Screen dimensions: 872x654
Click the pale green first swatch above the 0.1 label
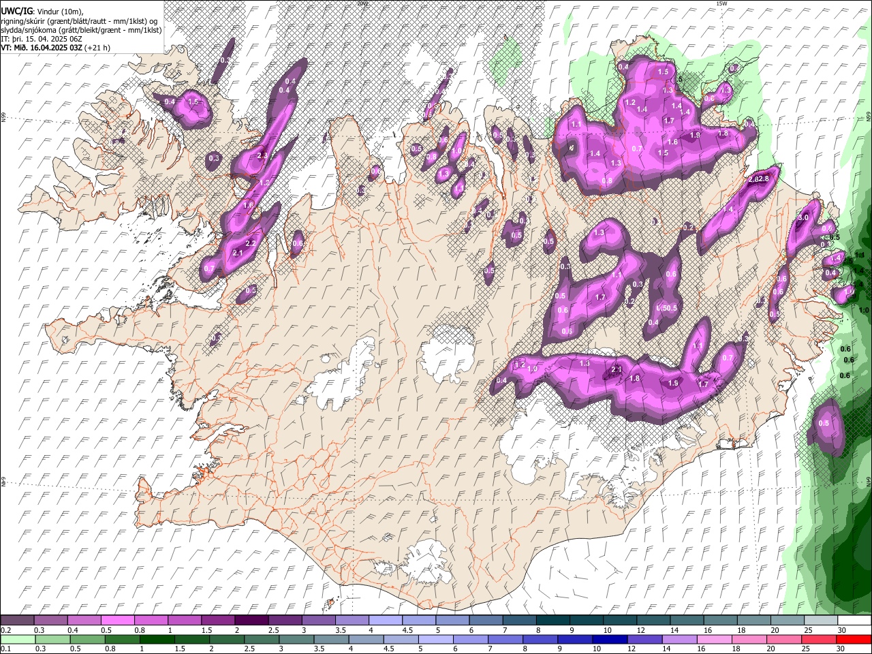coord(18,640)
